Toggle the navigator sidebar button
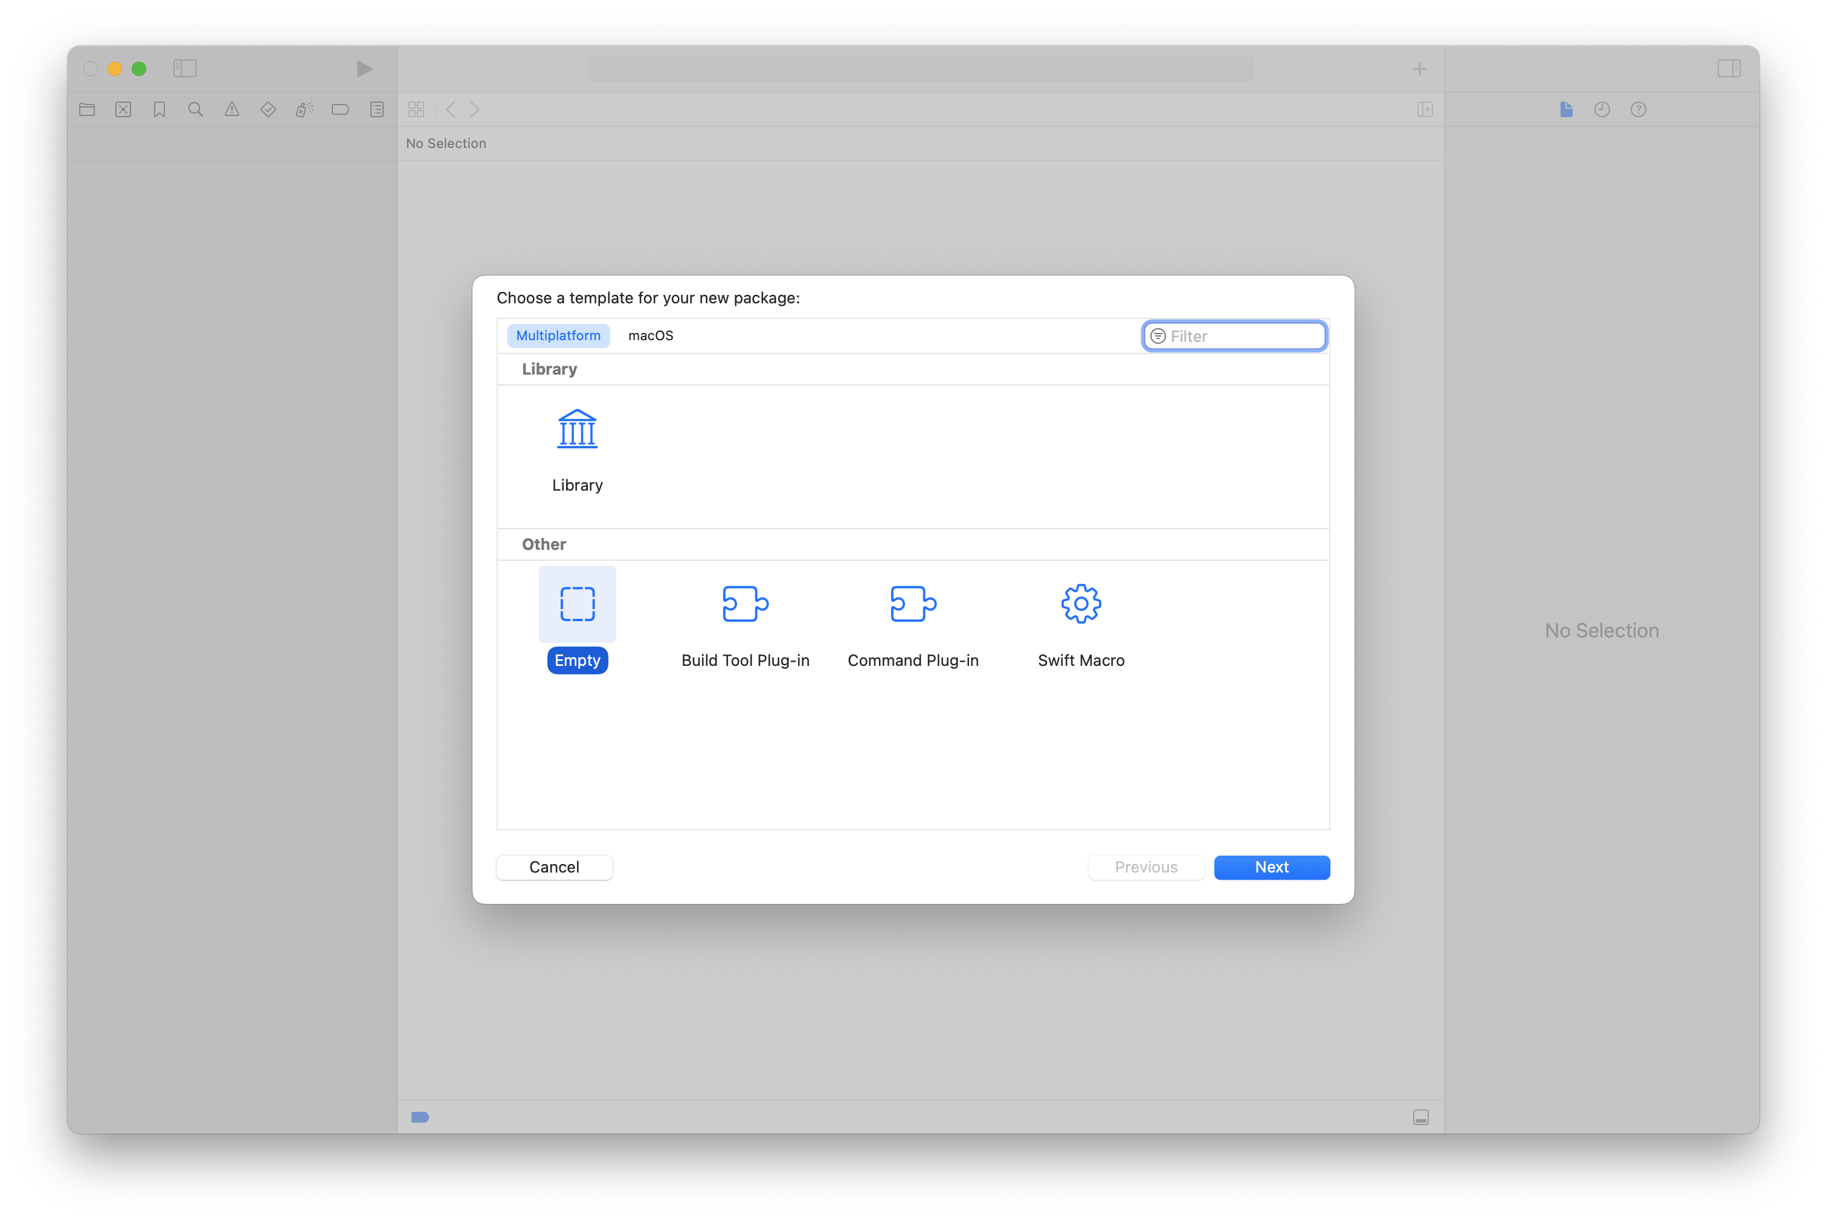 [x=185, y=69]
